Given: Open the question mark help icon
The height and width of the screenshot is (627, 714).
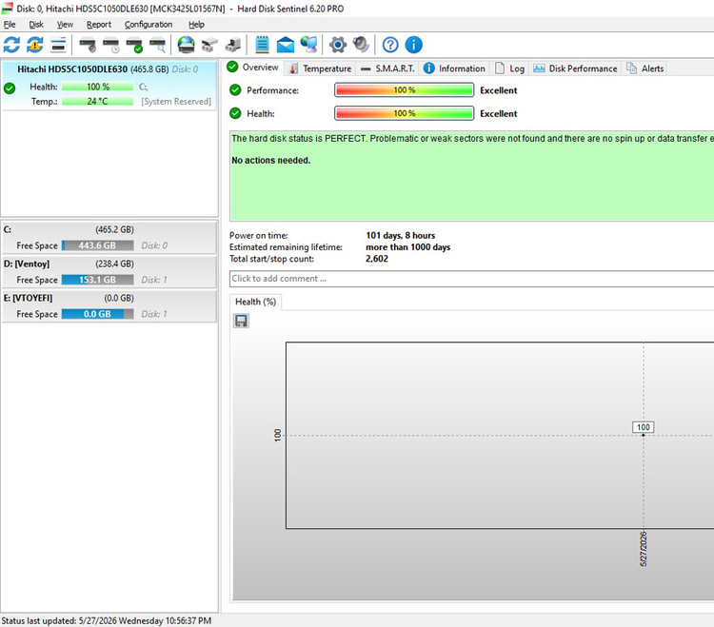Looking at the screenshot, I should click(390, 45).
